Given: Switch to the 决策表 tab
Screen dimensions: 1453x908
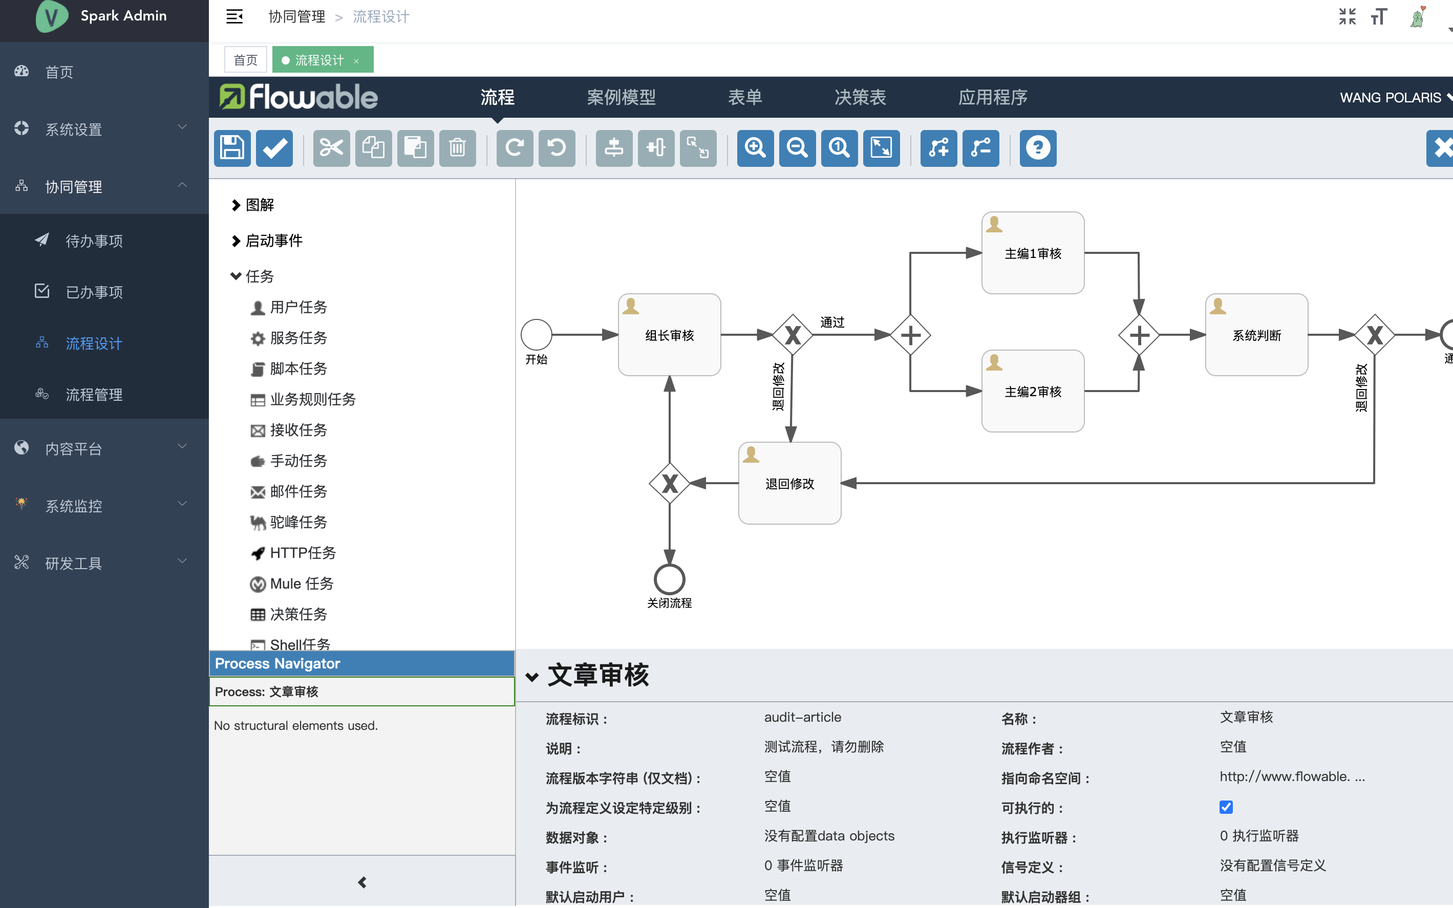Looking at the screenshot, I should coord(860,97).
